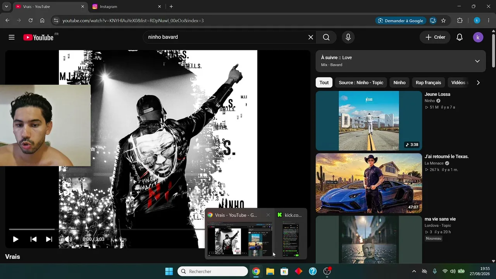Viewport: 496px width, 279px height.
Task: Play the video
Action: pyautogui.click(x=15, y=239)
